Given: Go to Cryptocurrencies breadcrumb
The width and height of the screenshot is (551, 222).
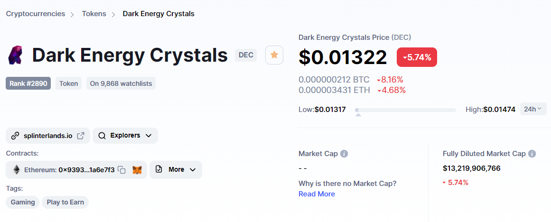Looking at the screenshot, I should [36, 14].
